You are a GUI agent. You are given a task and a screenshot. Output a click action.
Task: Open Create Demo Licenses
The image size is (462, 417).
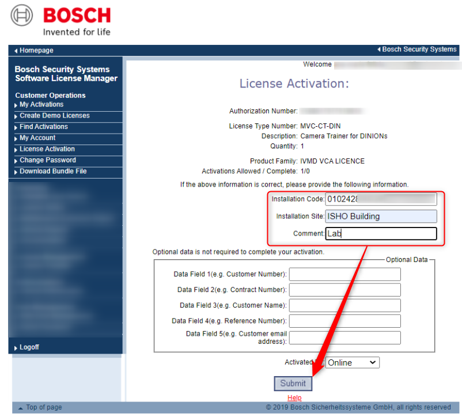tap(55, 115)
